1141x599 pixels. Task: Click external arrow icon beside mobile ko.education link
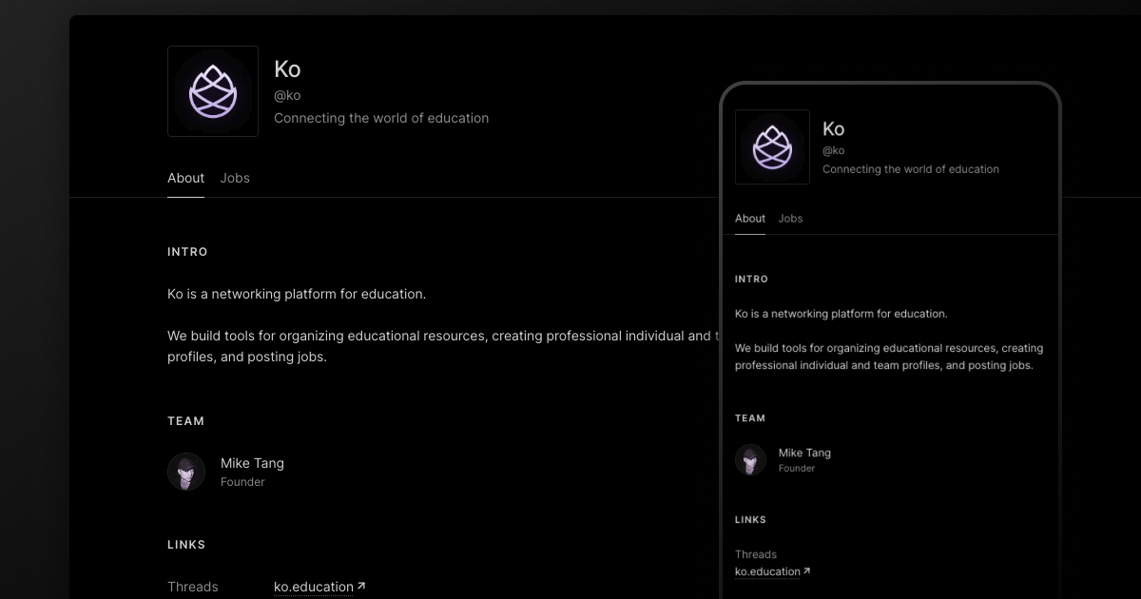807,570
